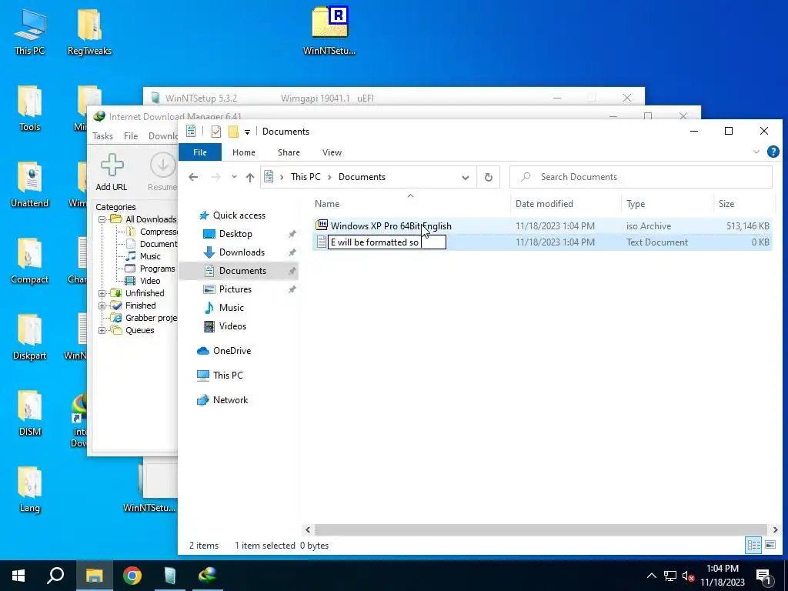
Task: Click the network tray icon
Action: (x=670, y=576)
